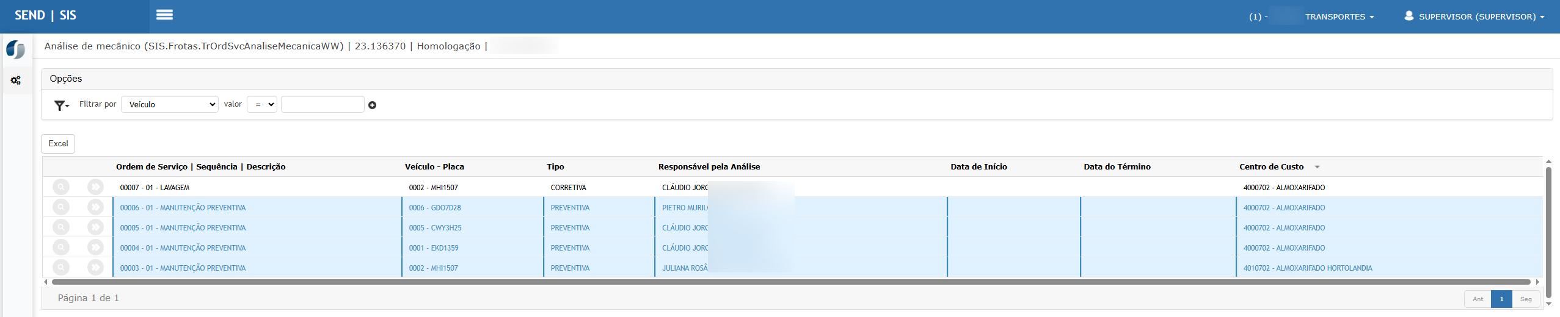Open the equals operator dropdown

point(262,104)
